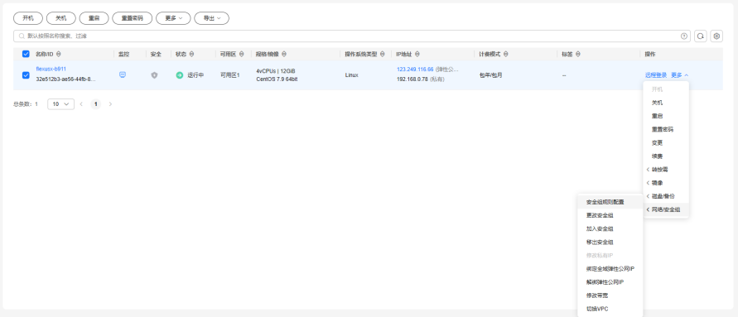Choose 重启 in the row actions menu
This screenshot has width=738, height=317.
666,116
